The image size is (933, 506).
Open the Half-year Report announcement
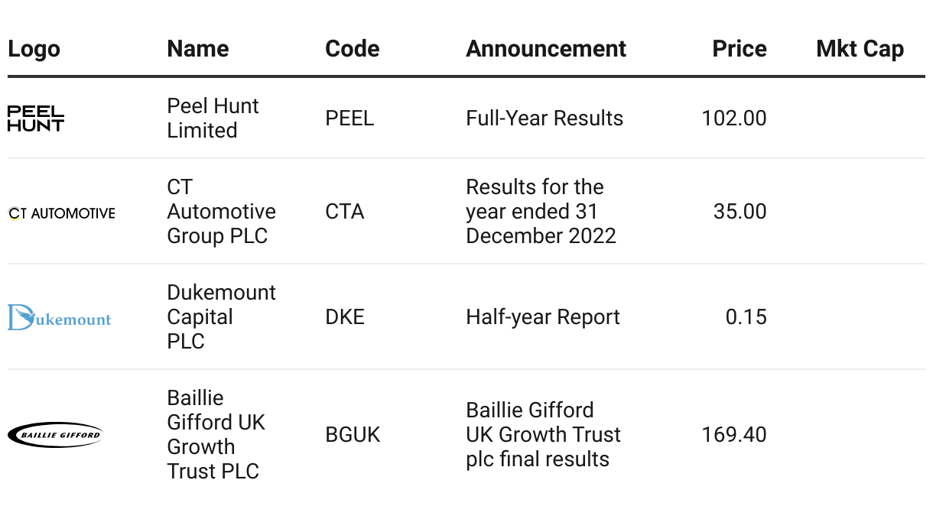click(x=543, y=317)
